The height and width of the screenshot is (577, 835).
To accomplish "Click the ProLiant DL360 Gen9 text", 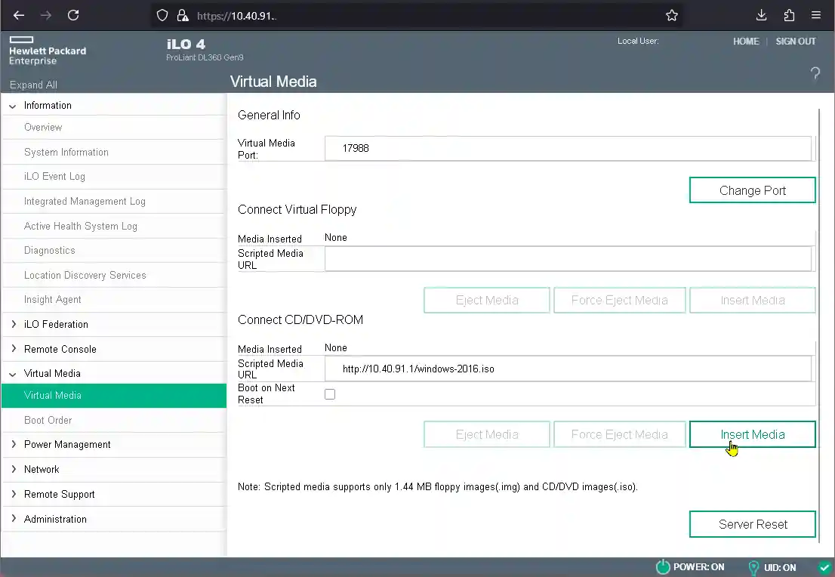I will [205, 57].
